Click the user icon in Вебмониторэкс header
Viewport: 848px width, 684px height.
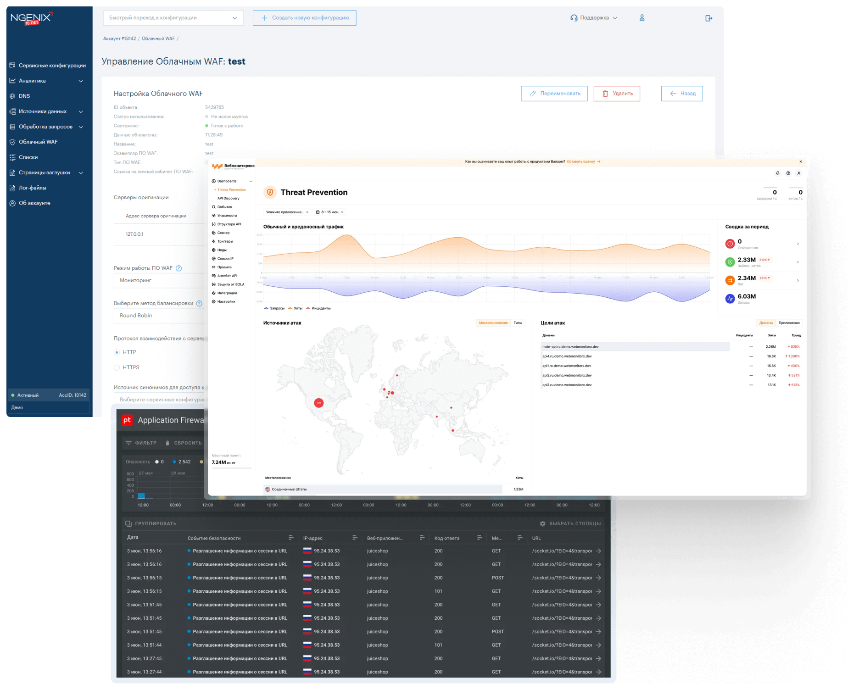(799, 173)
